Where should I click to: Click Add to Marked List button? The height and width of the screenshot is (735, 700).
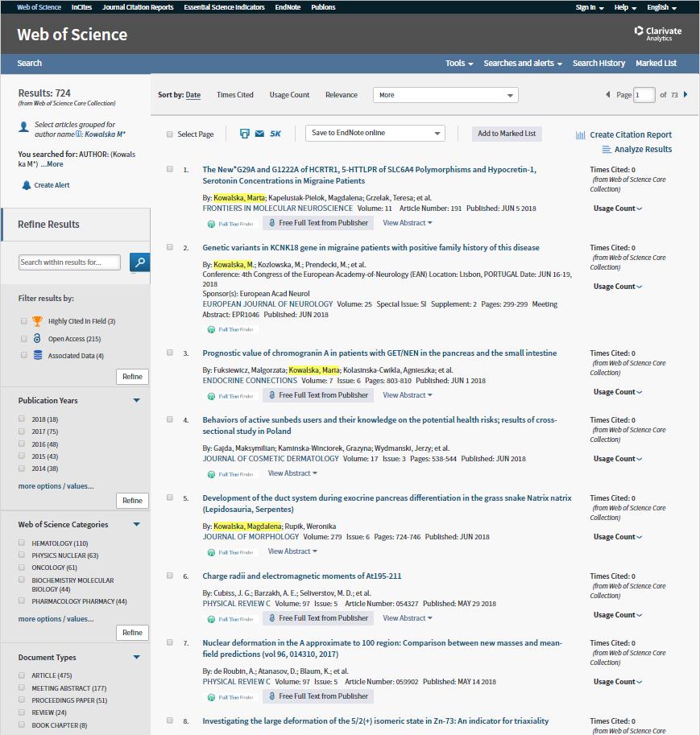[x=507, y=134]
